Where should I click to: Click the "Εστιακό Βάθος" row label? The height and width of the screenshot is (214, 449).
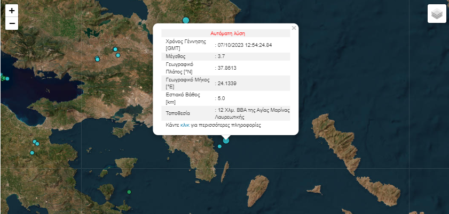(183, 95)
